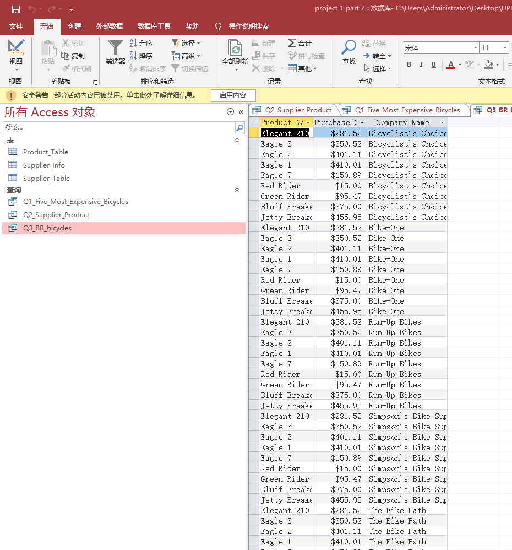Open the font size 11 dropdown
This screenshot has width=512, height=550.
[505, 48]
